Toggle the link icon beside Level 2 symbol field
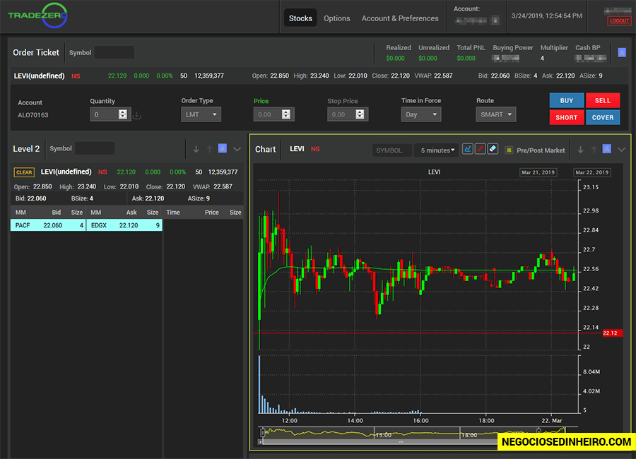 pos(222,148)
